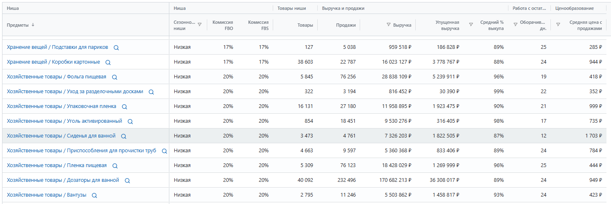The height and width of the screenshot is (204, 611).
Task: Click magnifier next to Дозаторы для ванной
Action: click(x=127, y=181)
